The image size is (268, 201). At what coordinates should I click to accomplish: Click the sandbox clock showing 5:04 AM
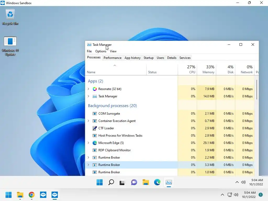point(256,182)
